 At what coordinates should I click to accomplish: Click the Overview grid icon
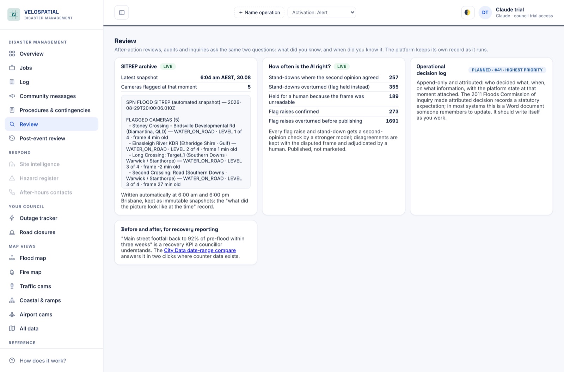tap(12, 54)
